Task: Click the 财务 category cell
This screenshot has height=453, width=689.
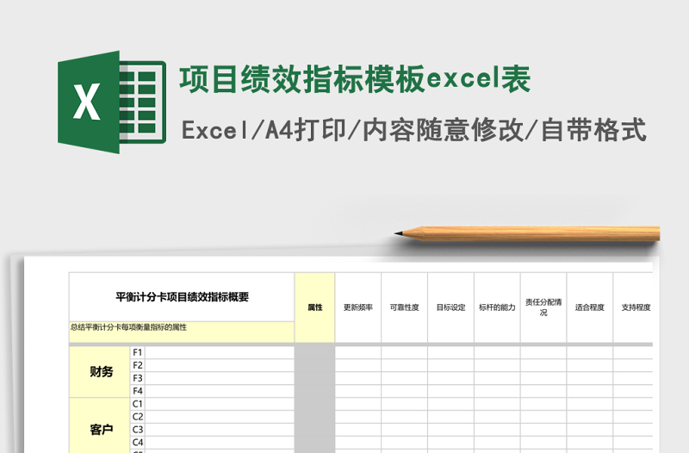Action: [x=100, y=372]
